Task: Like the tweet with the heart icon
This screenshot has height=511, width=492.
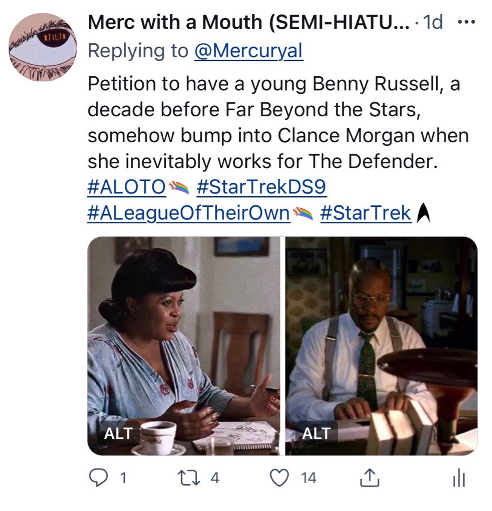Action: [279, 478]
